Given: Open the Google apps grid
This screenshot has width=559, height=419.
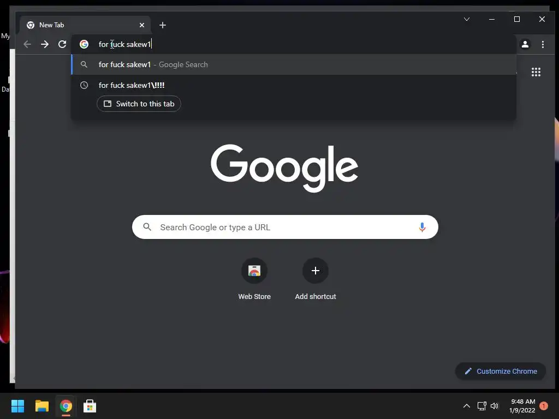Looking at the screenshot, I should pyautogui.click(x=536, y=72).
